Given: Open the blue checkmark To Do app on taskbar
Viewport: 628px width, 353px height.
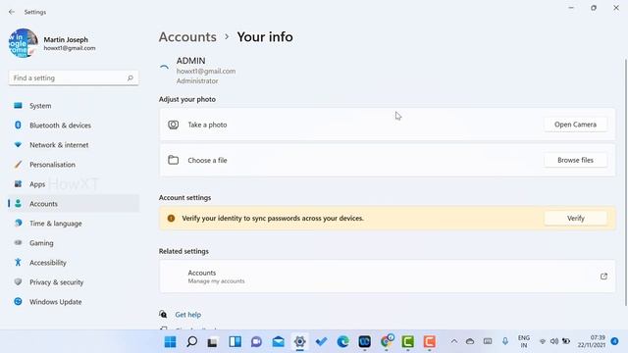Looking at the screenshot, I should click(x=321, y=342).
